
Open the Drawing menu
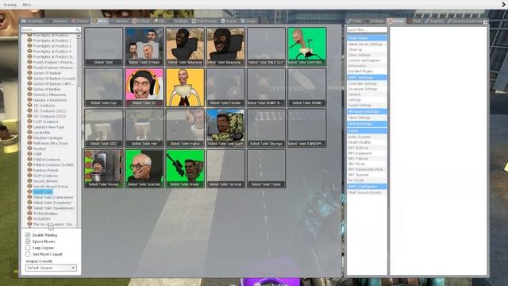[x=10, y=5]
